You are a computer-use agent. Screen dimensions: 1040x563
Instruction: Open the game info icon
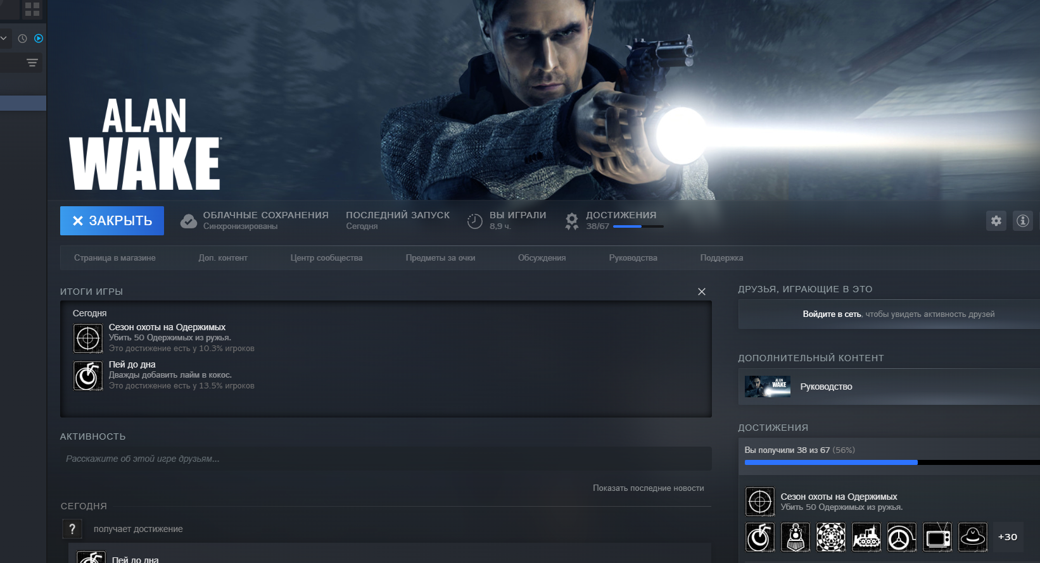[1023, 221]
